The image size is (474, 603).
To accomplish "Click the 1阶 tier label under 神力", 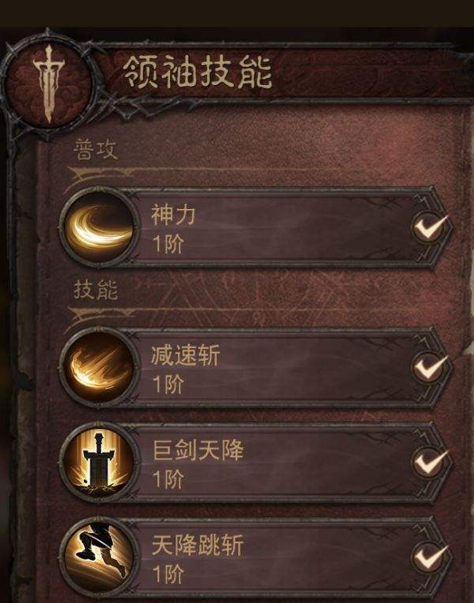I will (x=168, y=243).
